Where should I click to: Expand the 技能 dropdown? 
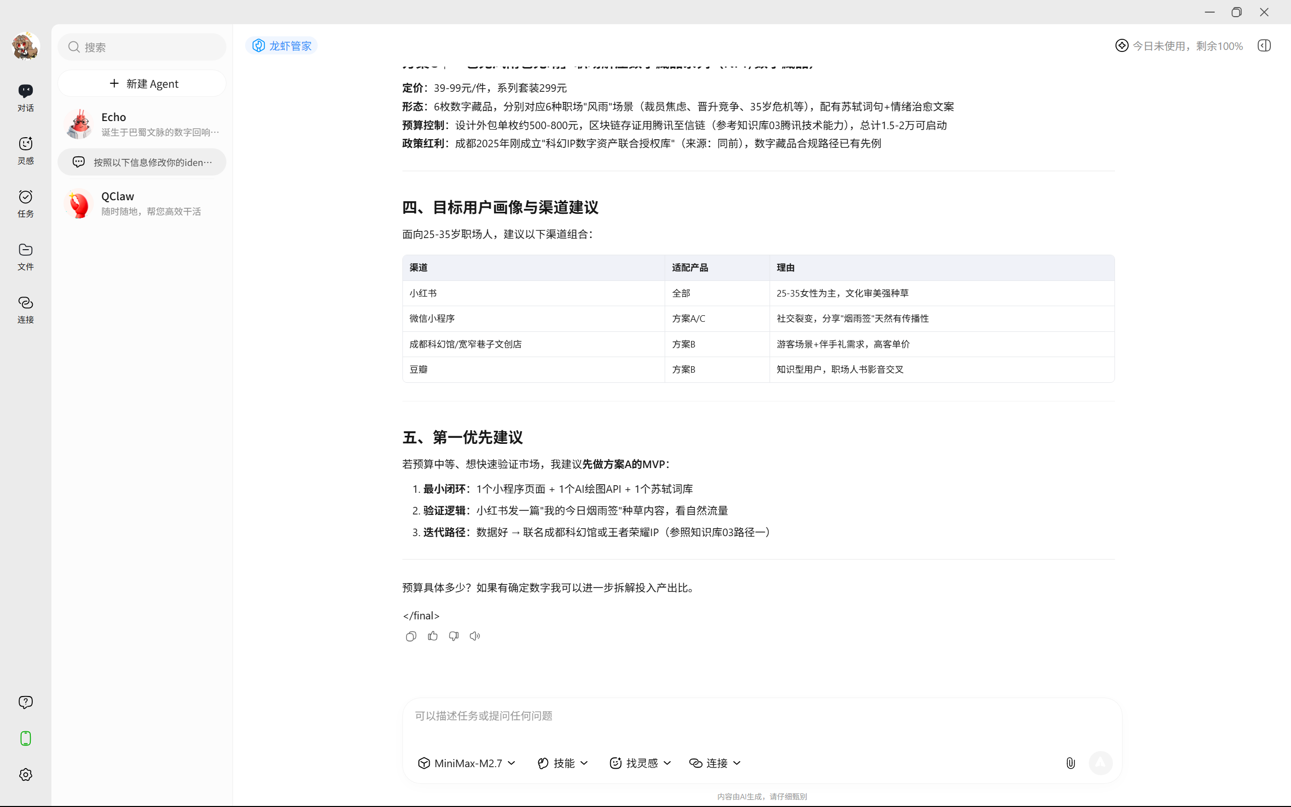pyautogui.click(x=562, y=763)
